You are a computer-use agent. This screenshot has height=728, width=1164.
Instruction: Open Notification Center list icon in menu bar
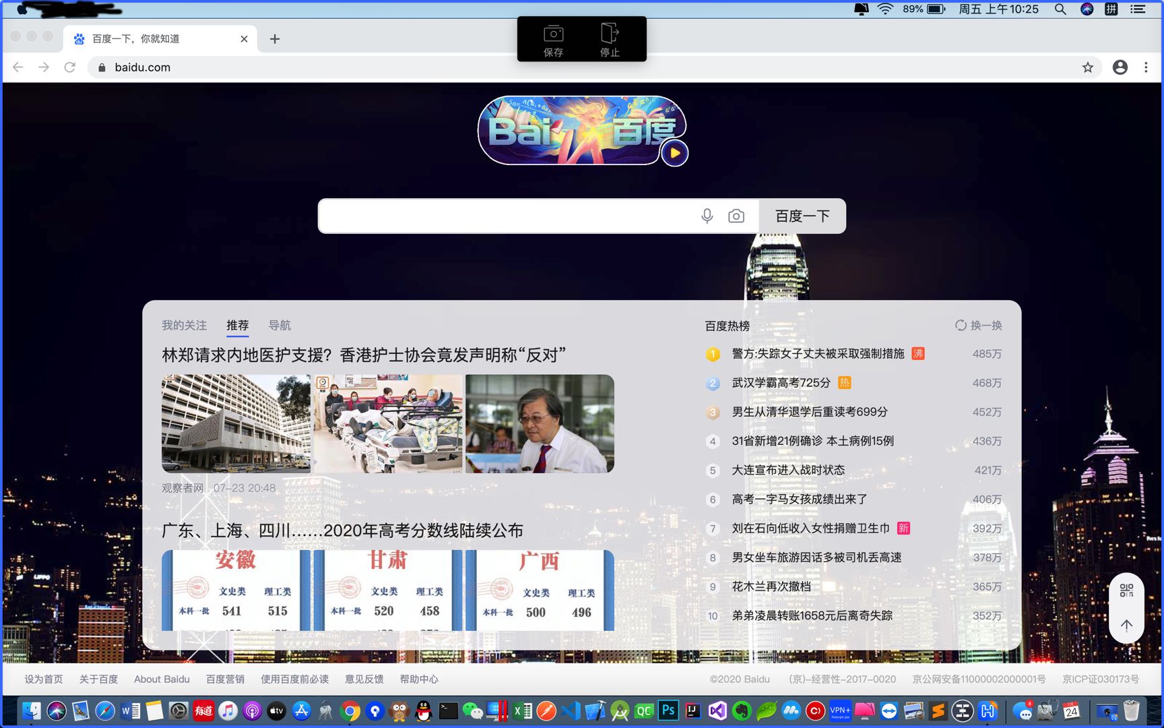[1138, 9]
